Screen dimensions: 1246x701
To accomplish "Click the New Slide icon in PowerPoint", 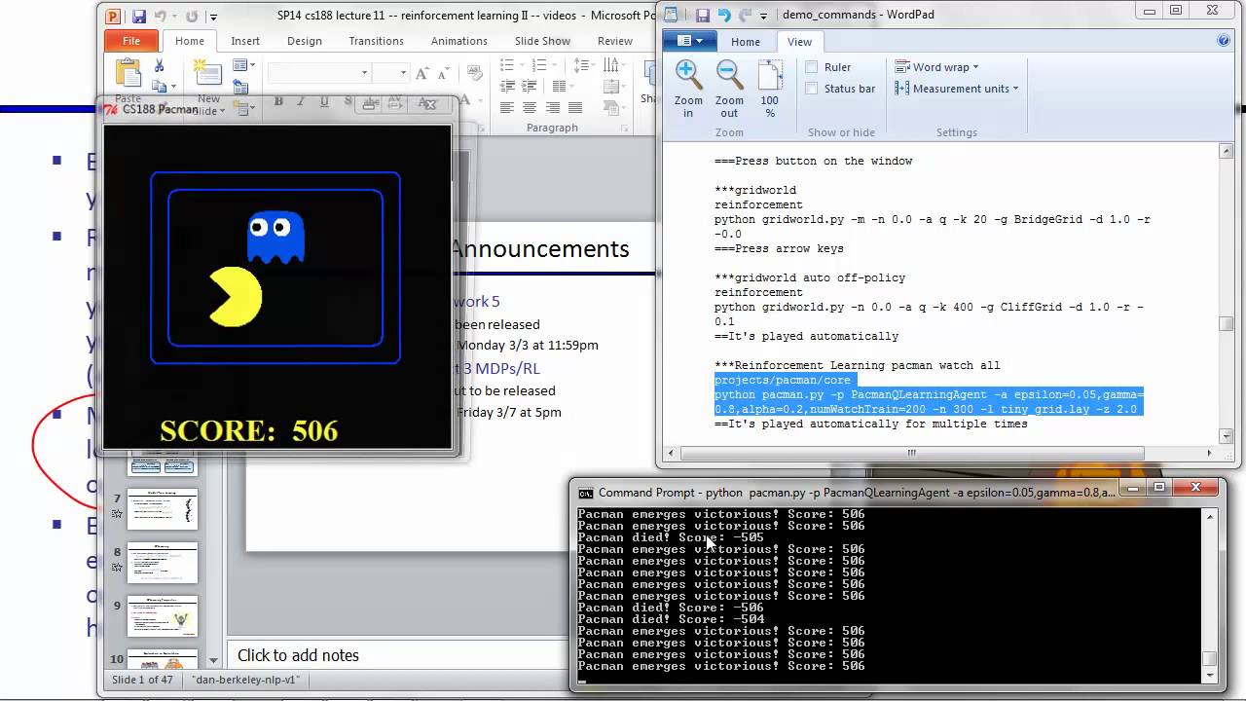I will pos(206,74).
